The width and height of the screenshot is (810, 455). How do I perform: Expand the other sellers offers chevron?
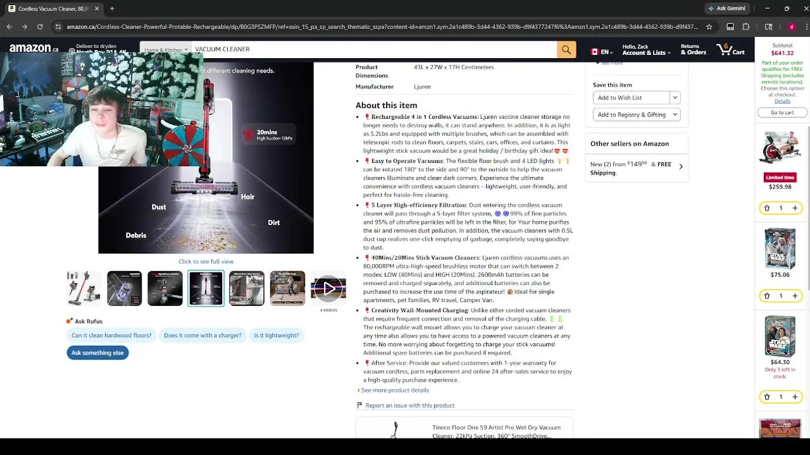(x=681, y=167)
